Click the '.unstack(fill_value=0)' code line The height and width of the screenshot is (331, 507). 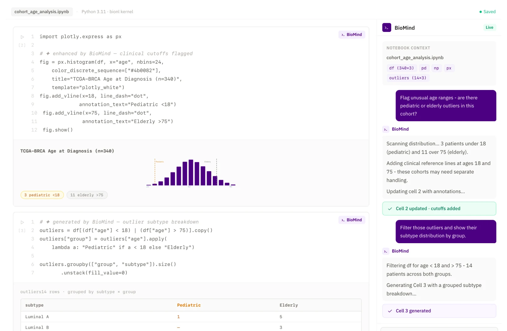click(x=94, y=273)
